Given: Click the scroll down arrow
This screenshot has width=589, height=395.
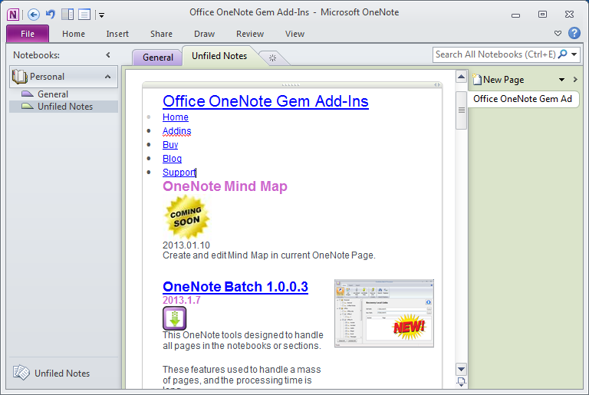Looking at the screenshot, I should pyautogui.click(x=461, y=369).
